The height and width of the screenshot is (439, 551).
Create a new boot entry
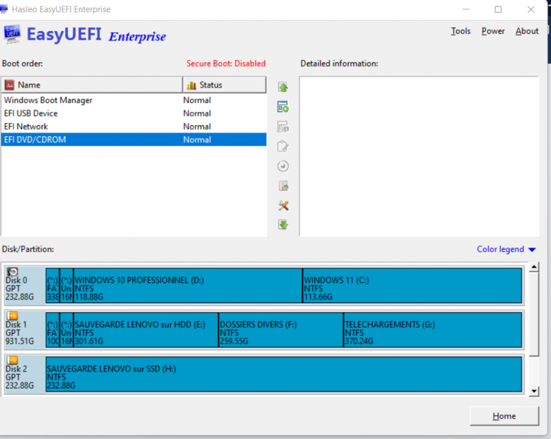[283, 107]
